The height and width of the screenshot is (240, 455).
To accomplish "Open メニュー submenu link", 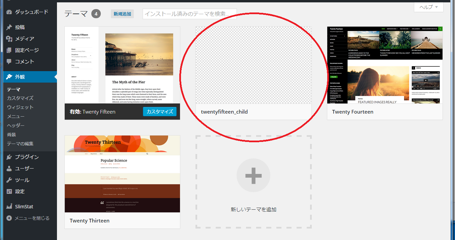I will [16, 116].
